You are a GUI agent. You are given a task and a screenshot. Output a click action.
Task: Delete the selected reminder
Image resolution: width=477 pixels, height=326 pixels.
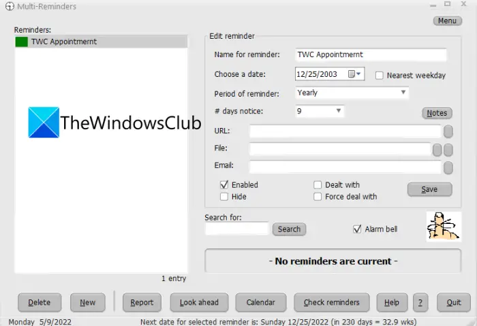pyautogui.click(x=40, y=302)
